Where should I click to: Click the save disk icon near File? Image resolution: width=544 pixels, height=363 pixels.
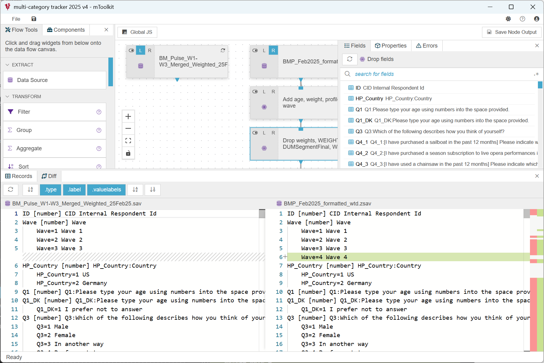tap(34, 19)
